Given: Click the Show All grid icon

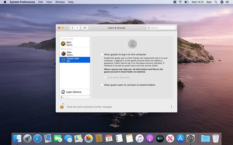Looking at the screenshot, I should (x=85, y=28).
